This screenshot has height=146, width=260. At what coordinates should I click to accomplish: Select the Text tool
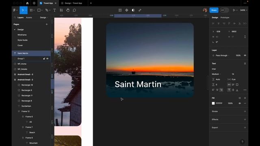(54, 10)
